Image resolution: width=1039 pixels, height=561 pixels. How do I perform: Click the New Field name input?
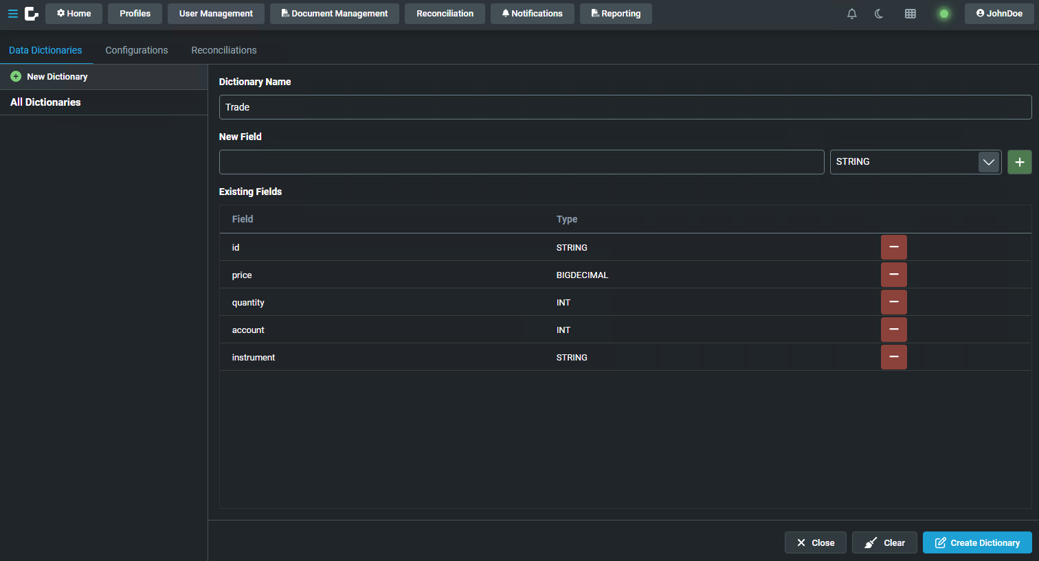click(x=521, y=162)
